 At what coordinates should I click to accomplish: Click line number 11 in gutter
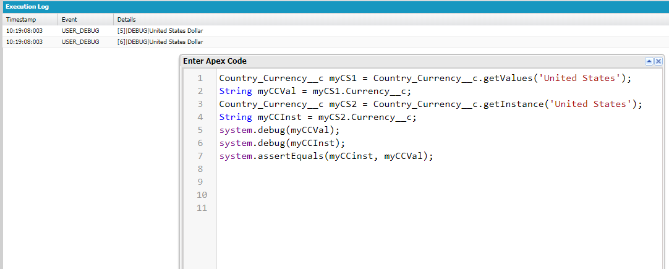(x=200, y=208)
